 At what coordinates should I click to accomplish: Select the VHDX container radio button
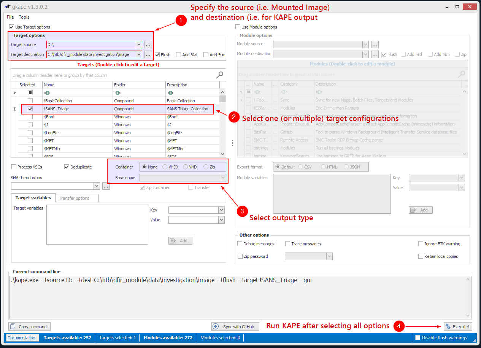(x=165, y=167)
